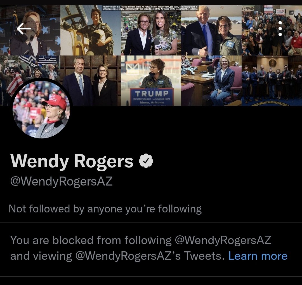Viewport: 302px width, 285px height.
Task: Open the Learn more link about blocking
Action: (258, 256)
